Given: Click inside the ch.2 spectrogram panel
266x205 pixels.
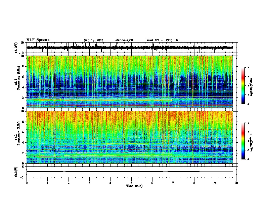Looking at the screenshot, I should pyautogui.click(x=130, y=137).
